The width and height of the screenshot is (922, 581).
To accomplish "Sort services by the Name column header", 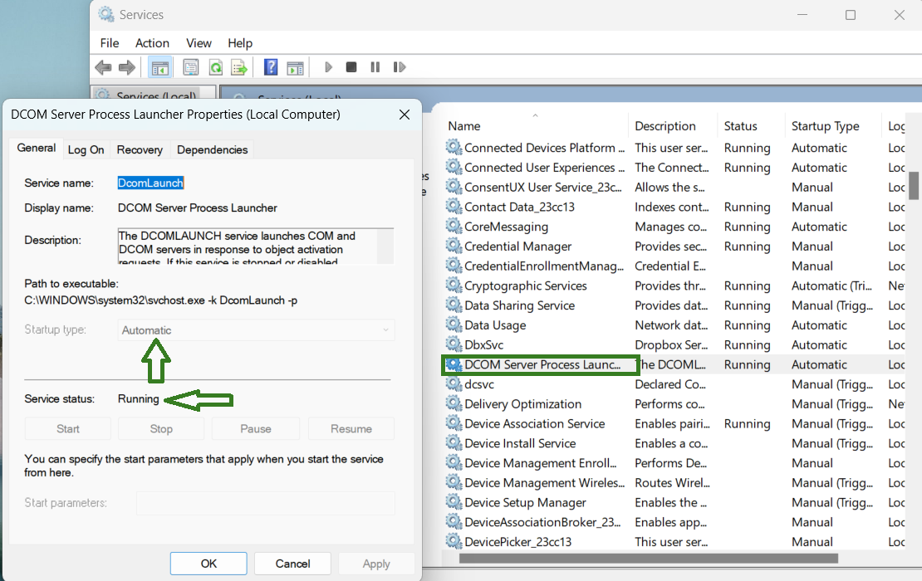I will coord(464,126).
